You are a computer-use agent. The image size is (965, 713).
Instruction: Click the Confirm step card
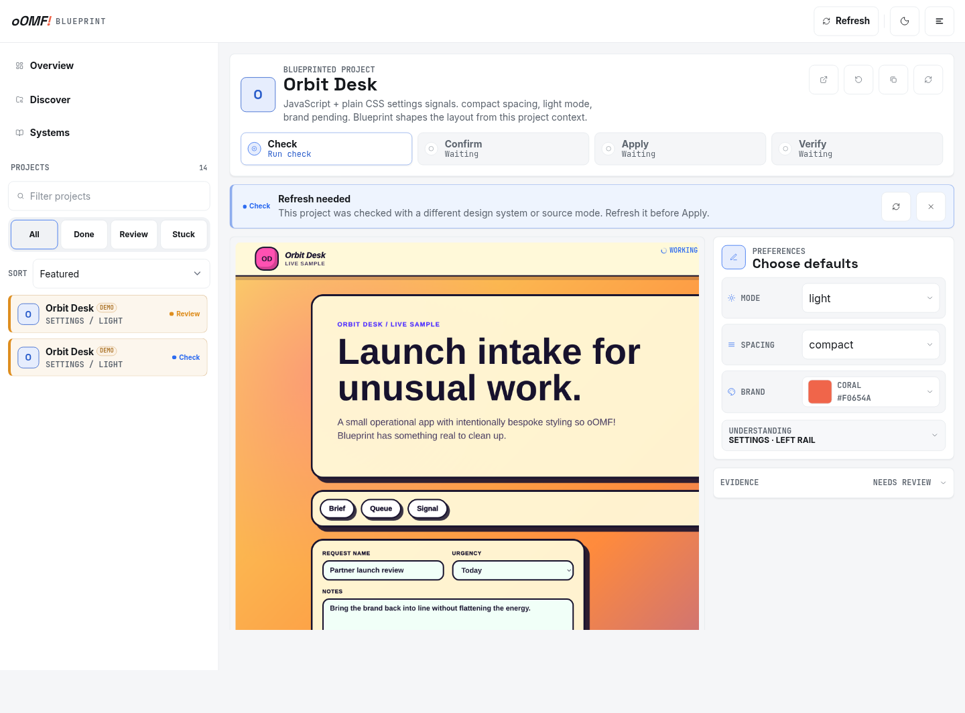point(503,149)
